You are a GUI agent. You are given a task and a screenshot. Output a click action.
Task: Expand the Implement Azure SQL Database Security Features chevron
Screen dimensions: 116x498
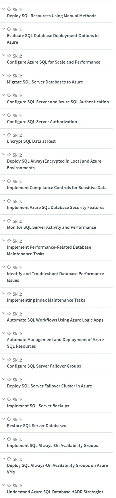(3, 201)
